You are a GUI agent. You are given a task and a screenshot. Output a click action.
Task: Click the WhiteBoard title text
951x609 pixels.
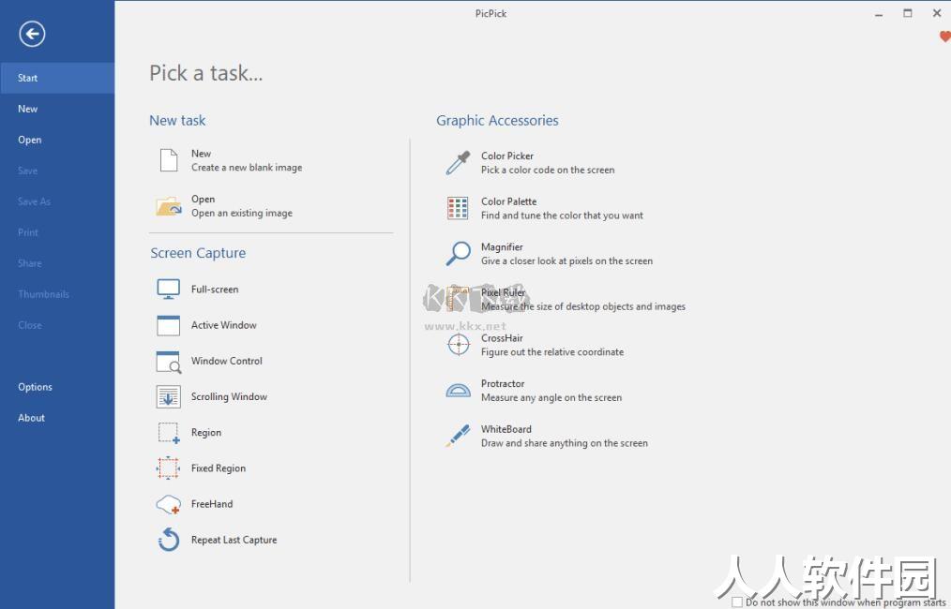[x=506, y=429]
